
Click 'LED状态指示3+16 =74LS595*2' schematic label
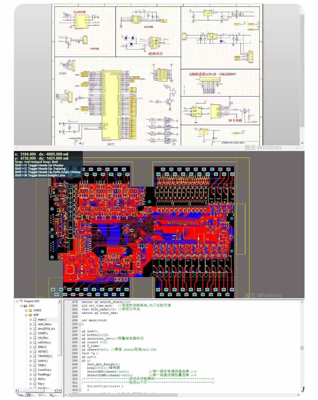[x=212, y=74]
